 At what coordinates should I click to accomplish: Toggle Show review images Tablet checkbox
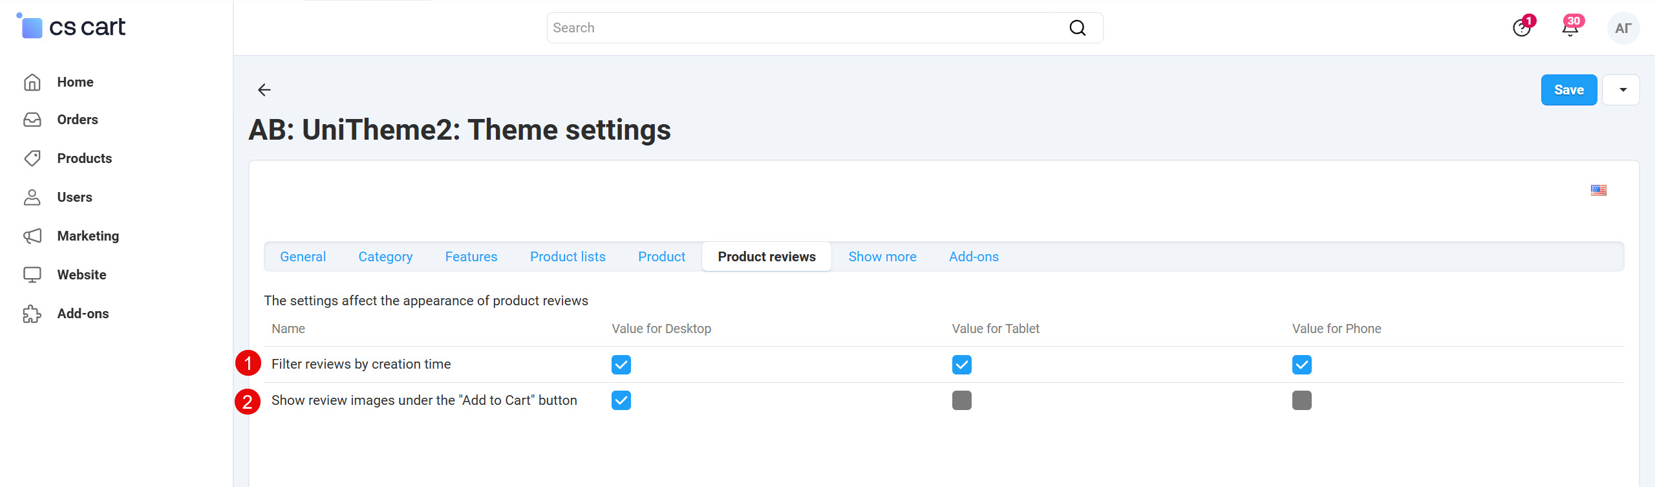[x=962, y=400]
